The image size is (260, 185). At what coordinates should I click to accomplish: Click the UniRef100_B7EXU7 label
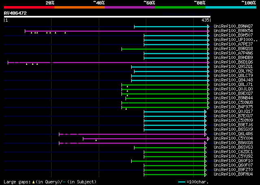233,116
